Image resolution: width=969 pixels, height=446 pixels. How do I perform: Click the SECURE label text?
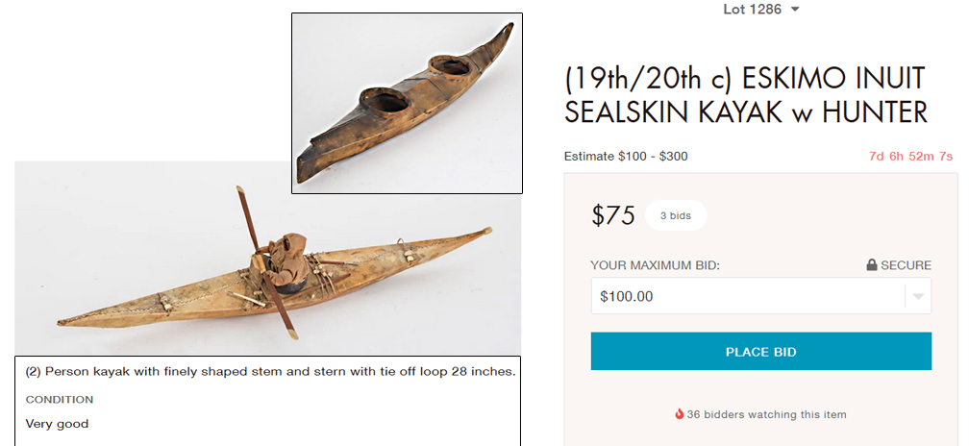click(907, 265)
